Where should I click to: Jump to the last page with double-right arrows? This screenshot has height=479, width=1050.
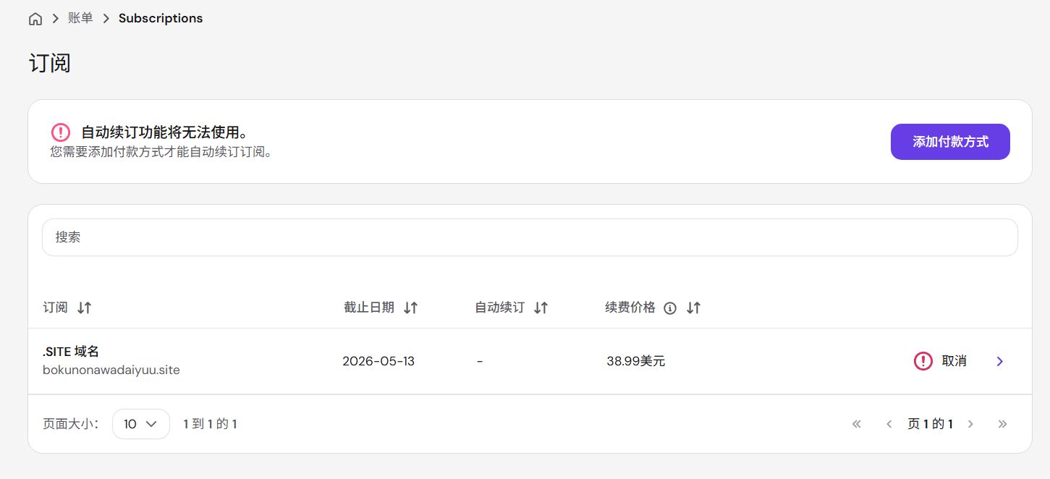coord(1002,424)
